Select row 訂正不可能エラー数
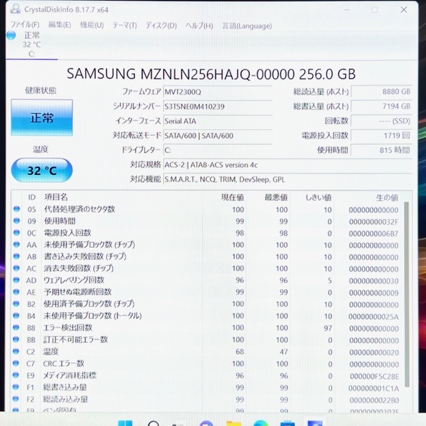This screenshot has width=426, height=426. pyautogui.click(x=206, y=340)
